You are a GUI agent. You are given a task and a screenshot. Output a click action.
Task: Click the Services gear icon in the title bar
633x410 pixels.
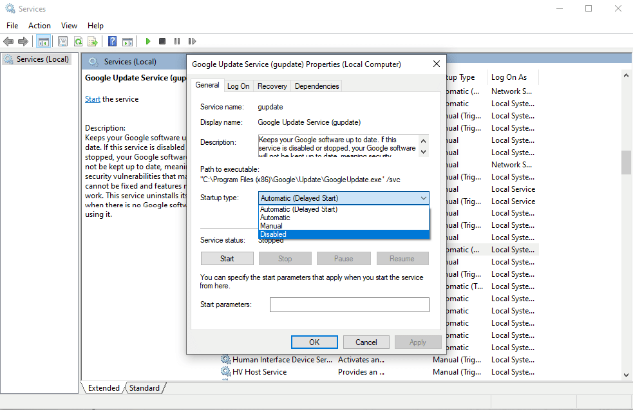tap(10, 8)
